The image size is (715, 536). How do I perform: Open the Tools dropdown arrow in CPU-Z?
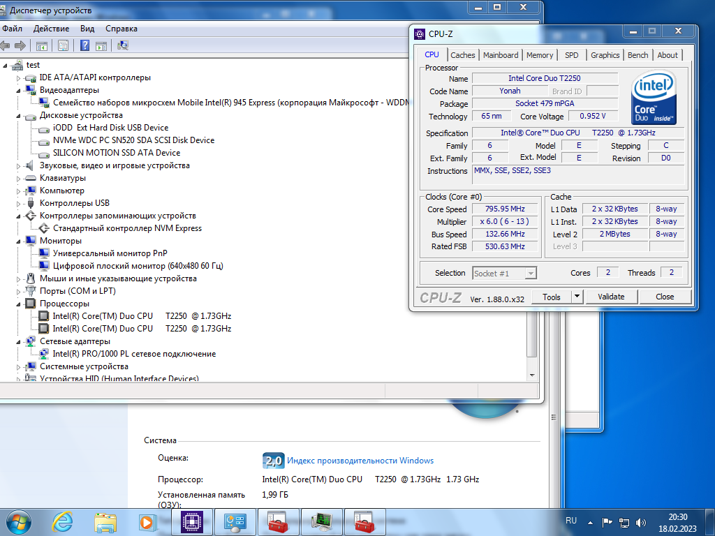[x=577, y=297]
